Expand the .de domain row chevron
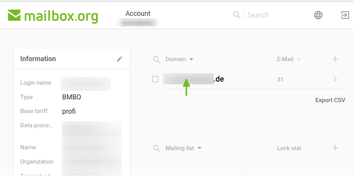Image resolution: width=353 pixels, height=176 pixels. pyautogui.click(x=335, y=79)
